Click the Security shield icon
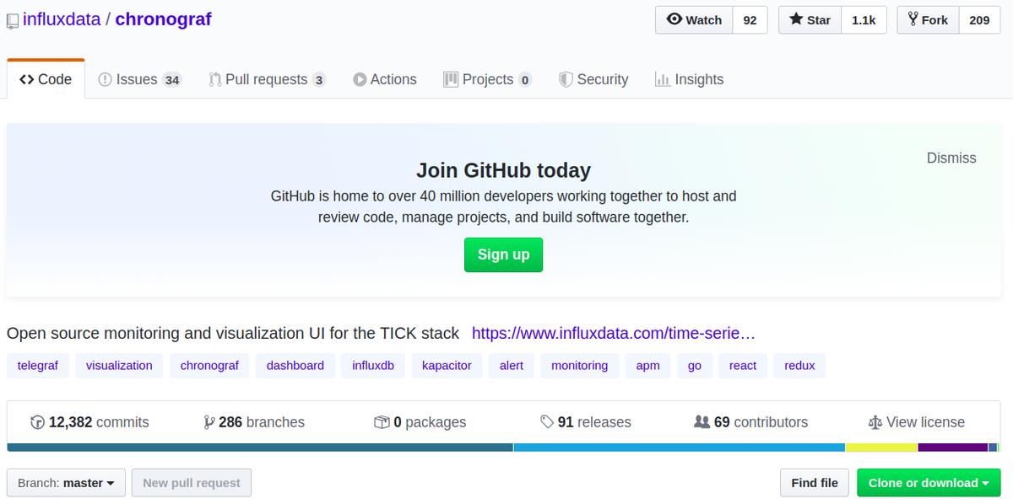This screenshot has width=1013, height=504. tap(566, 79)
